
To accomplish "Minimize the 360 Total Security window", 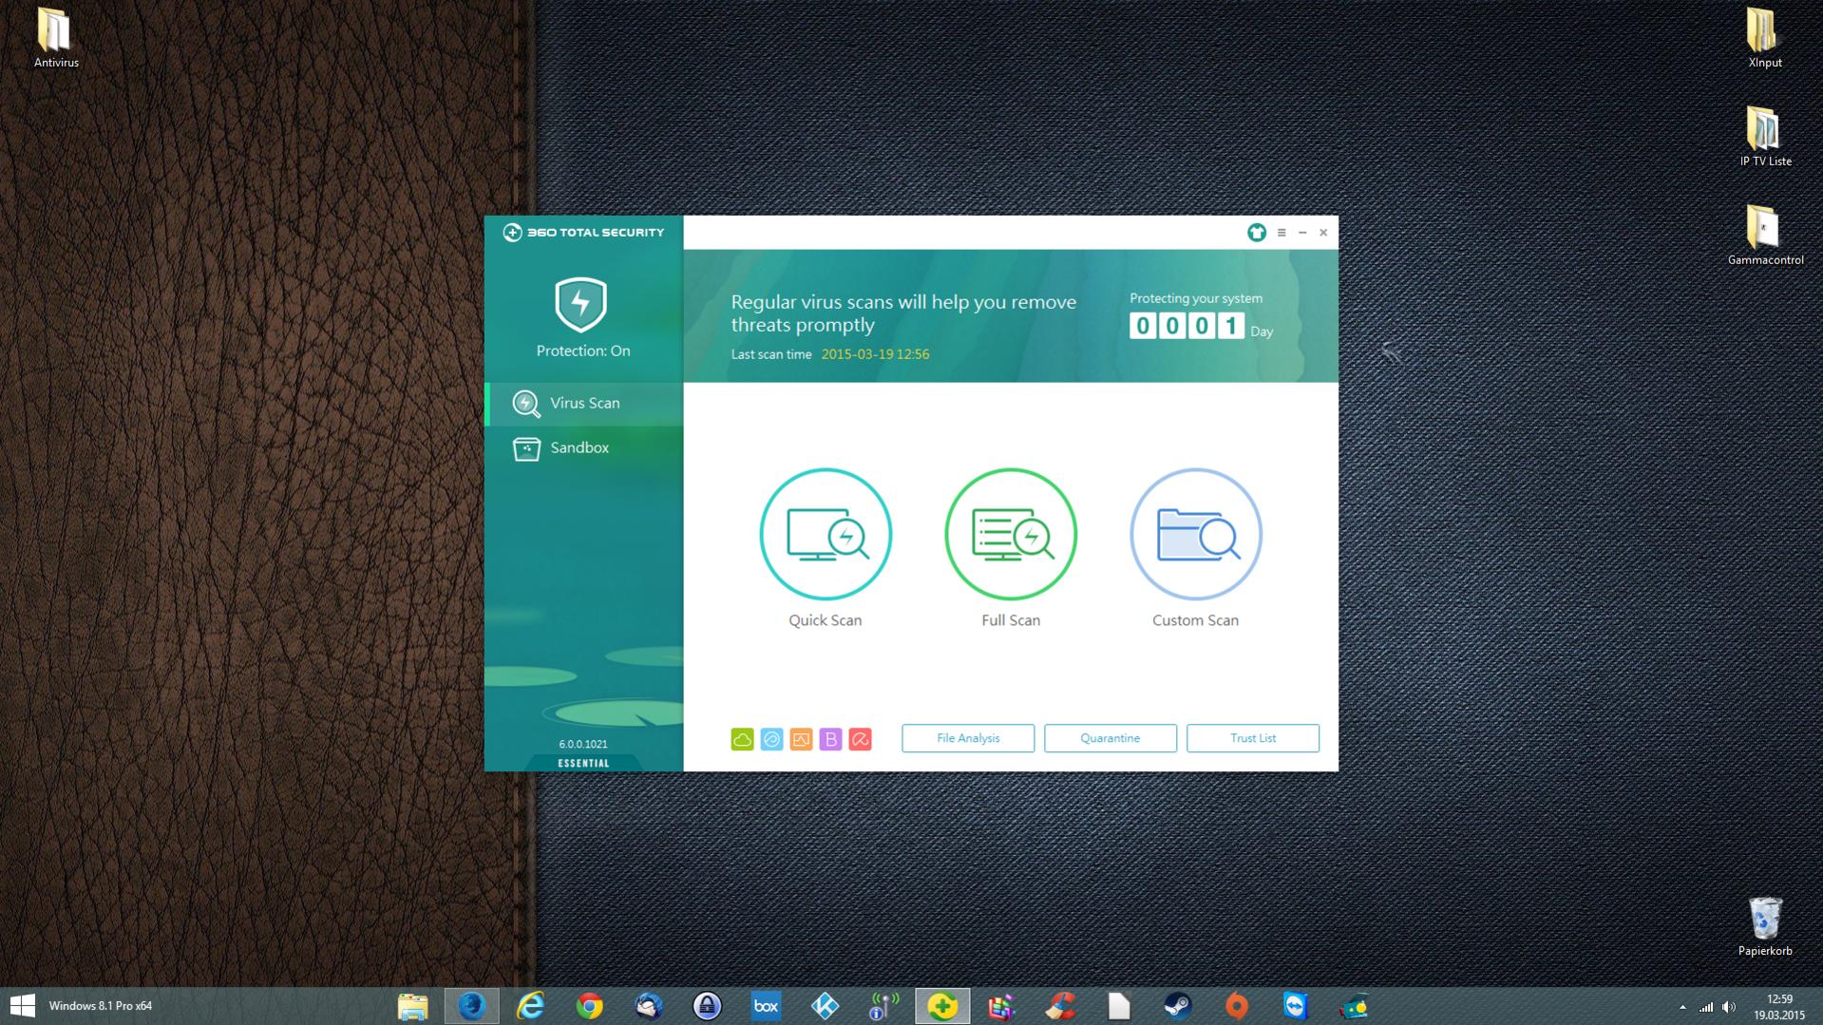I will tap(1302, 233).
